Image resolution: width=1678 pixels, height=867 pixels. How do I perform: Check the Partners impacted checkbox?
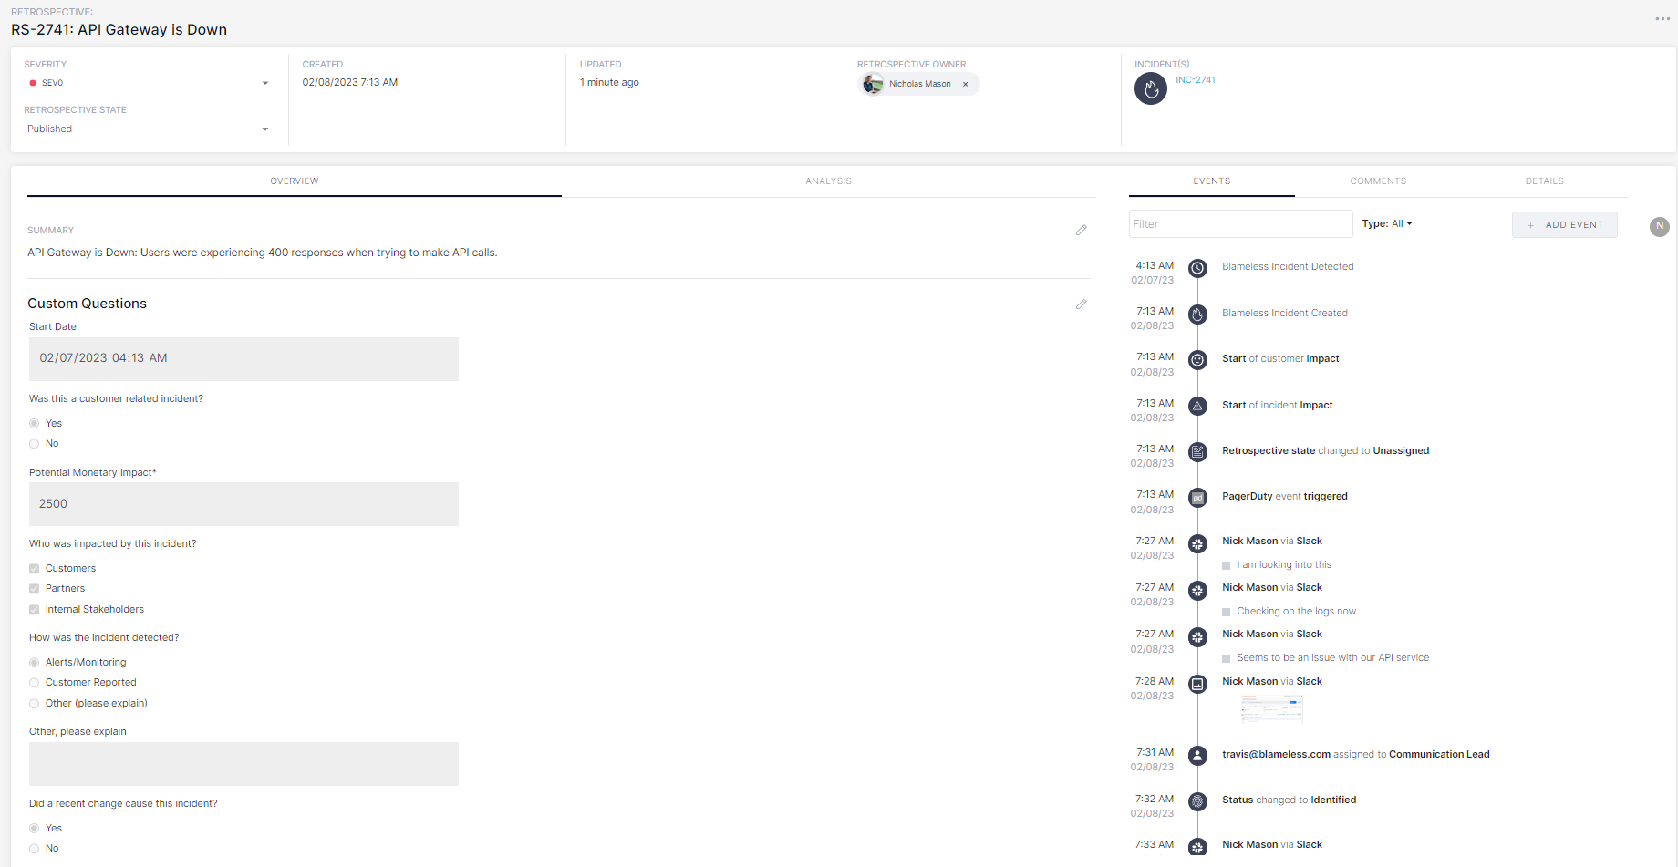[34, 588]
